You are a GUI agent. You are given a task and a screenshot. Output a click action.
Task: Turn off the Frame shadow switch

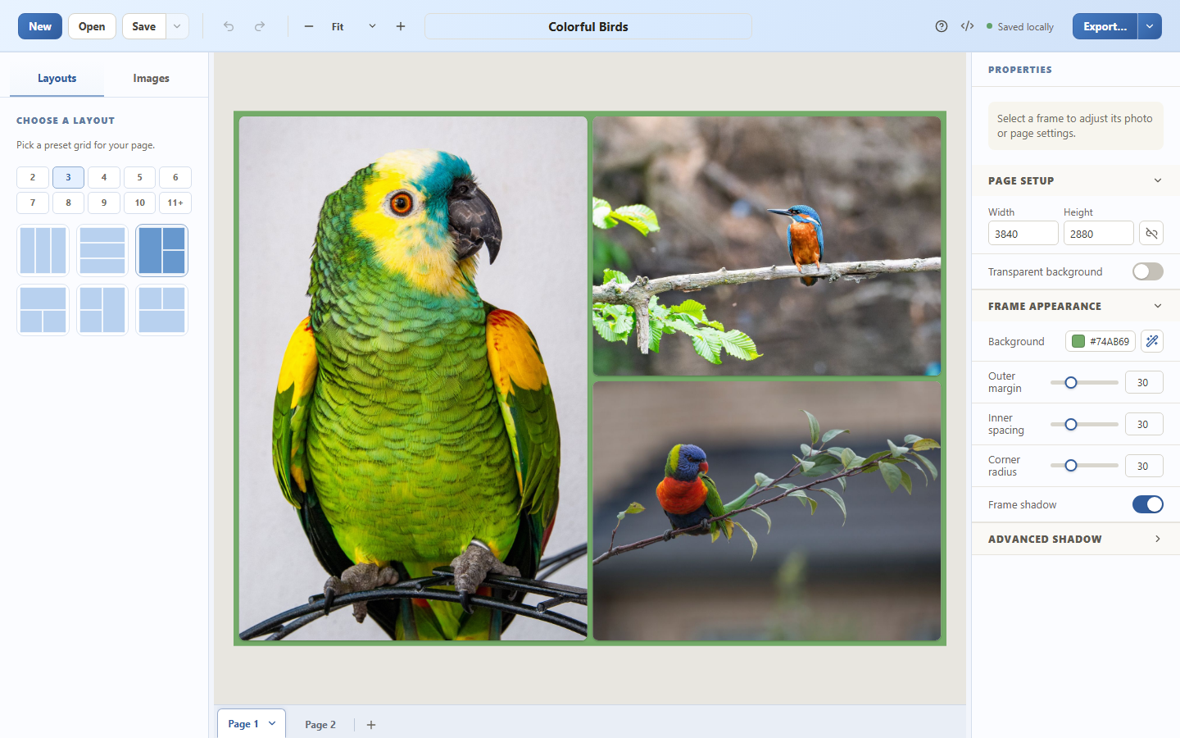pos(1148,504)
